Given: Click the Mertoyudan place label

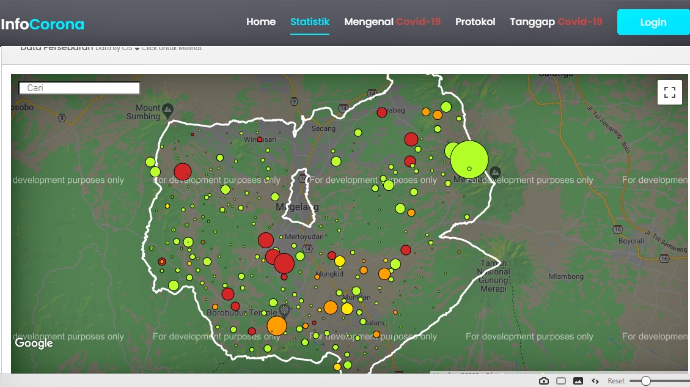Looking at the screenshot, I should [304, 237].
